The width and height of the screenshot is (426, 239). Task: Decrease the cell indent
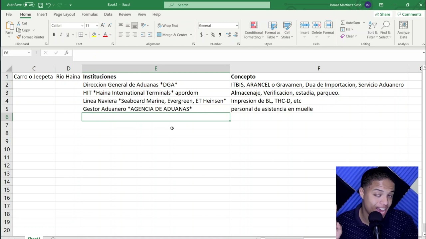(143, 35)
